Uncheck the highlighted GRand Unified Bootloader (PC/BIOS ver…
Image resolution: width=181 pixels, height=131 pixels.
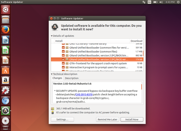tap(63, 59)
